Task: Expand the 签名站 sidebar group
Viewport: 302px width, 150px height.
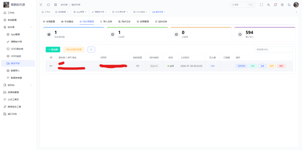Action: (18, 85)
